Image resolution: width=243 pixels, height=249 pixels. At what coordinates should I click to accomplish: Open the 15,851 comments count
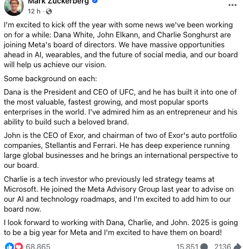coord(187,246)
